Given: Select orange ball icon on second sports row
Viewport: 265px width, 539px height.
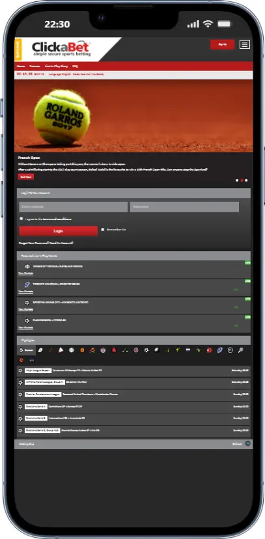Looking at the screenshot, I should pos(21,360).
